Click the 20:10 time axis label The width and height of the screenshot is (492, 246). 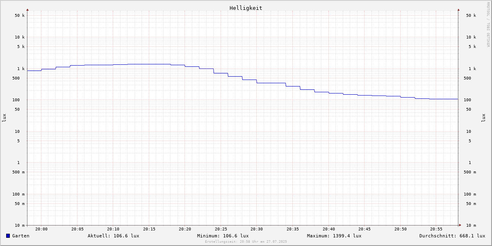(x=113, y=229)
